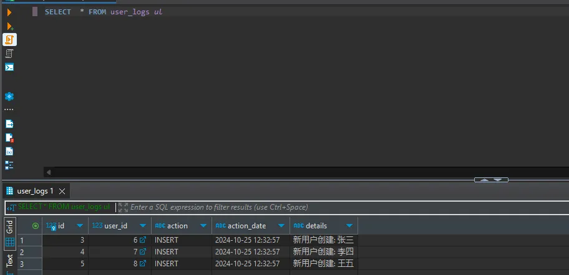Viewport: 569px width, 275px height.
Task: Click the action column header
Action: pos(182,226)
